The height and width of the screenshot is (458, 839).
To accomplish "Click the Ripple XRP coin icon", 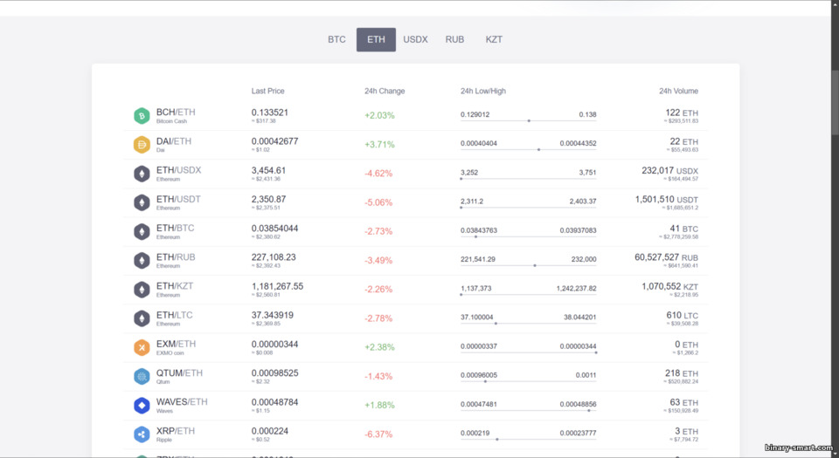I will point(142,434).
